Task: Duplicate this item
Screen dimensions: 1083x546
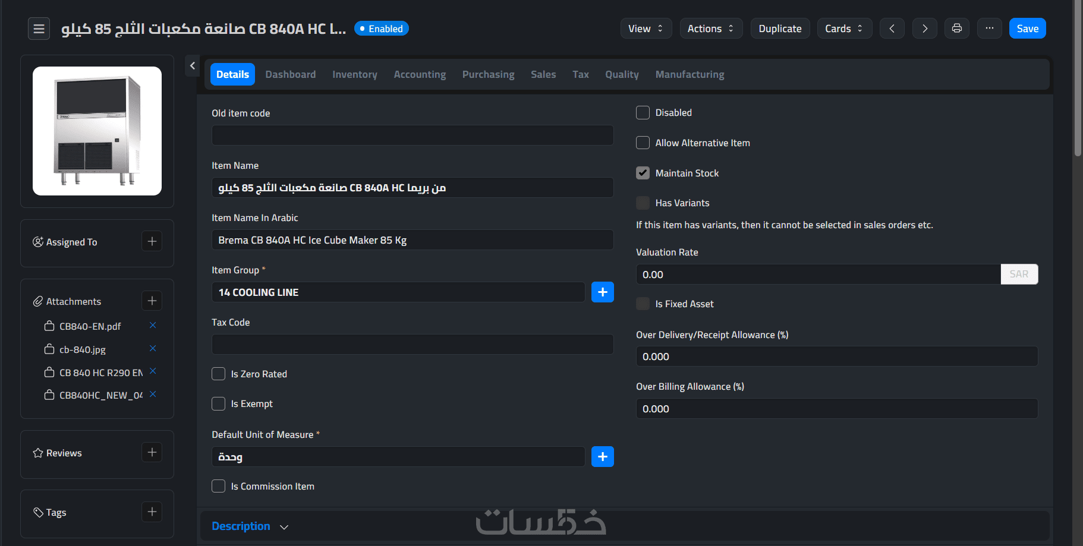Action: (x=780, y=29)
